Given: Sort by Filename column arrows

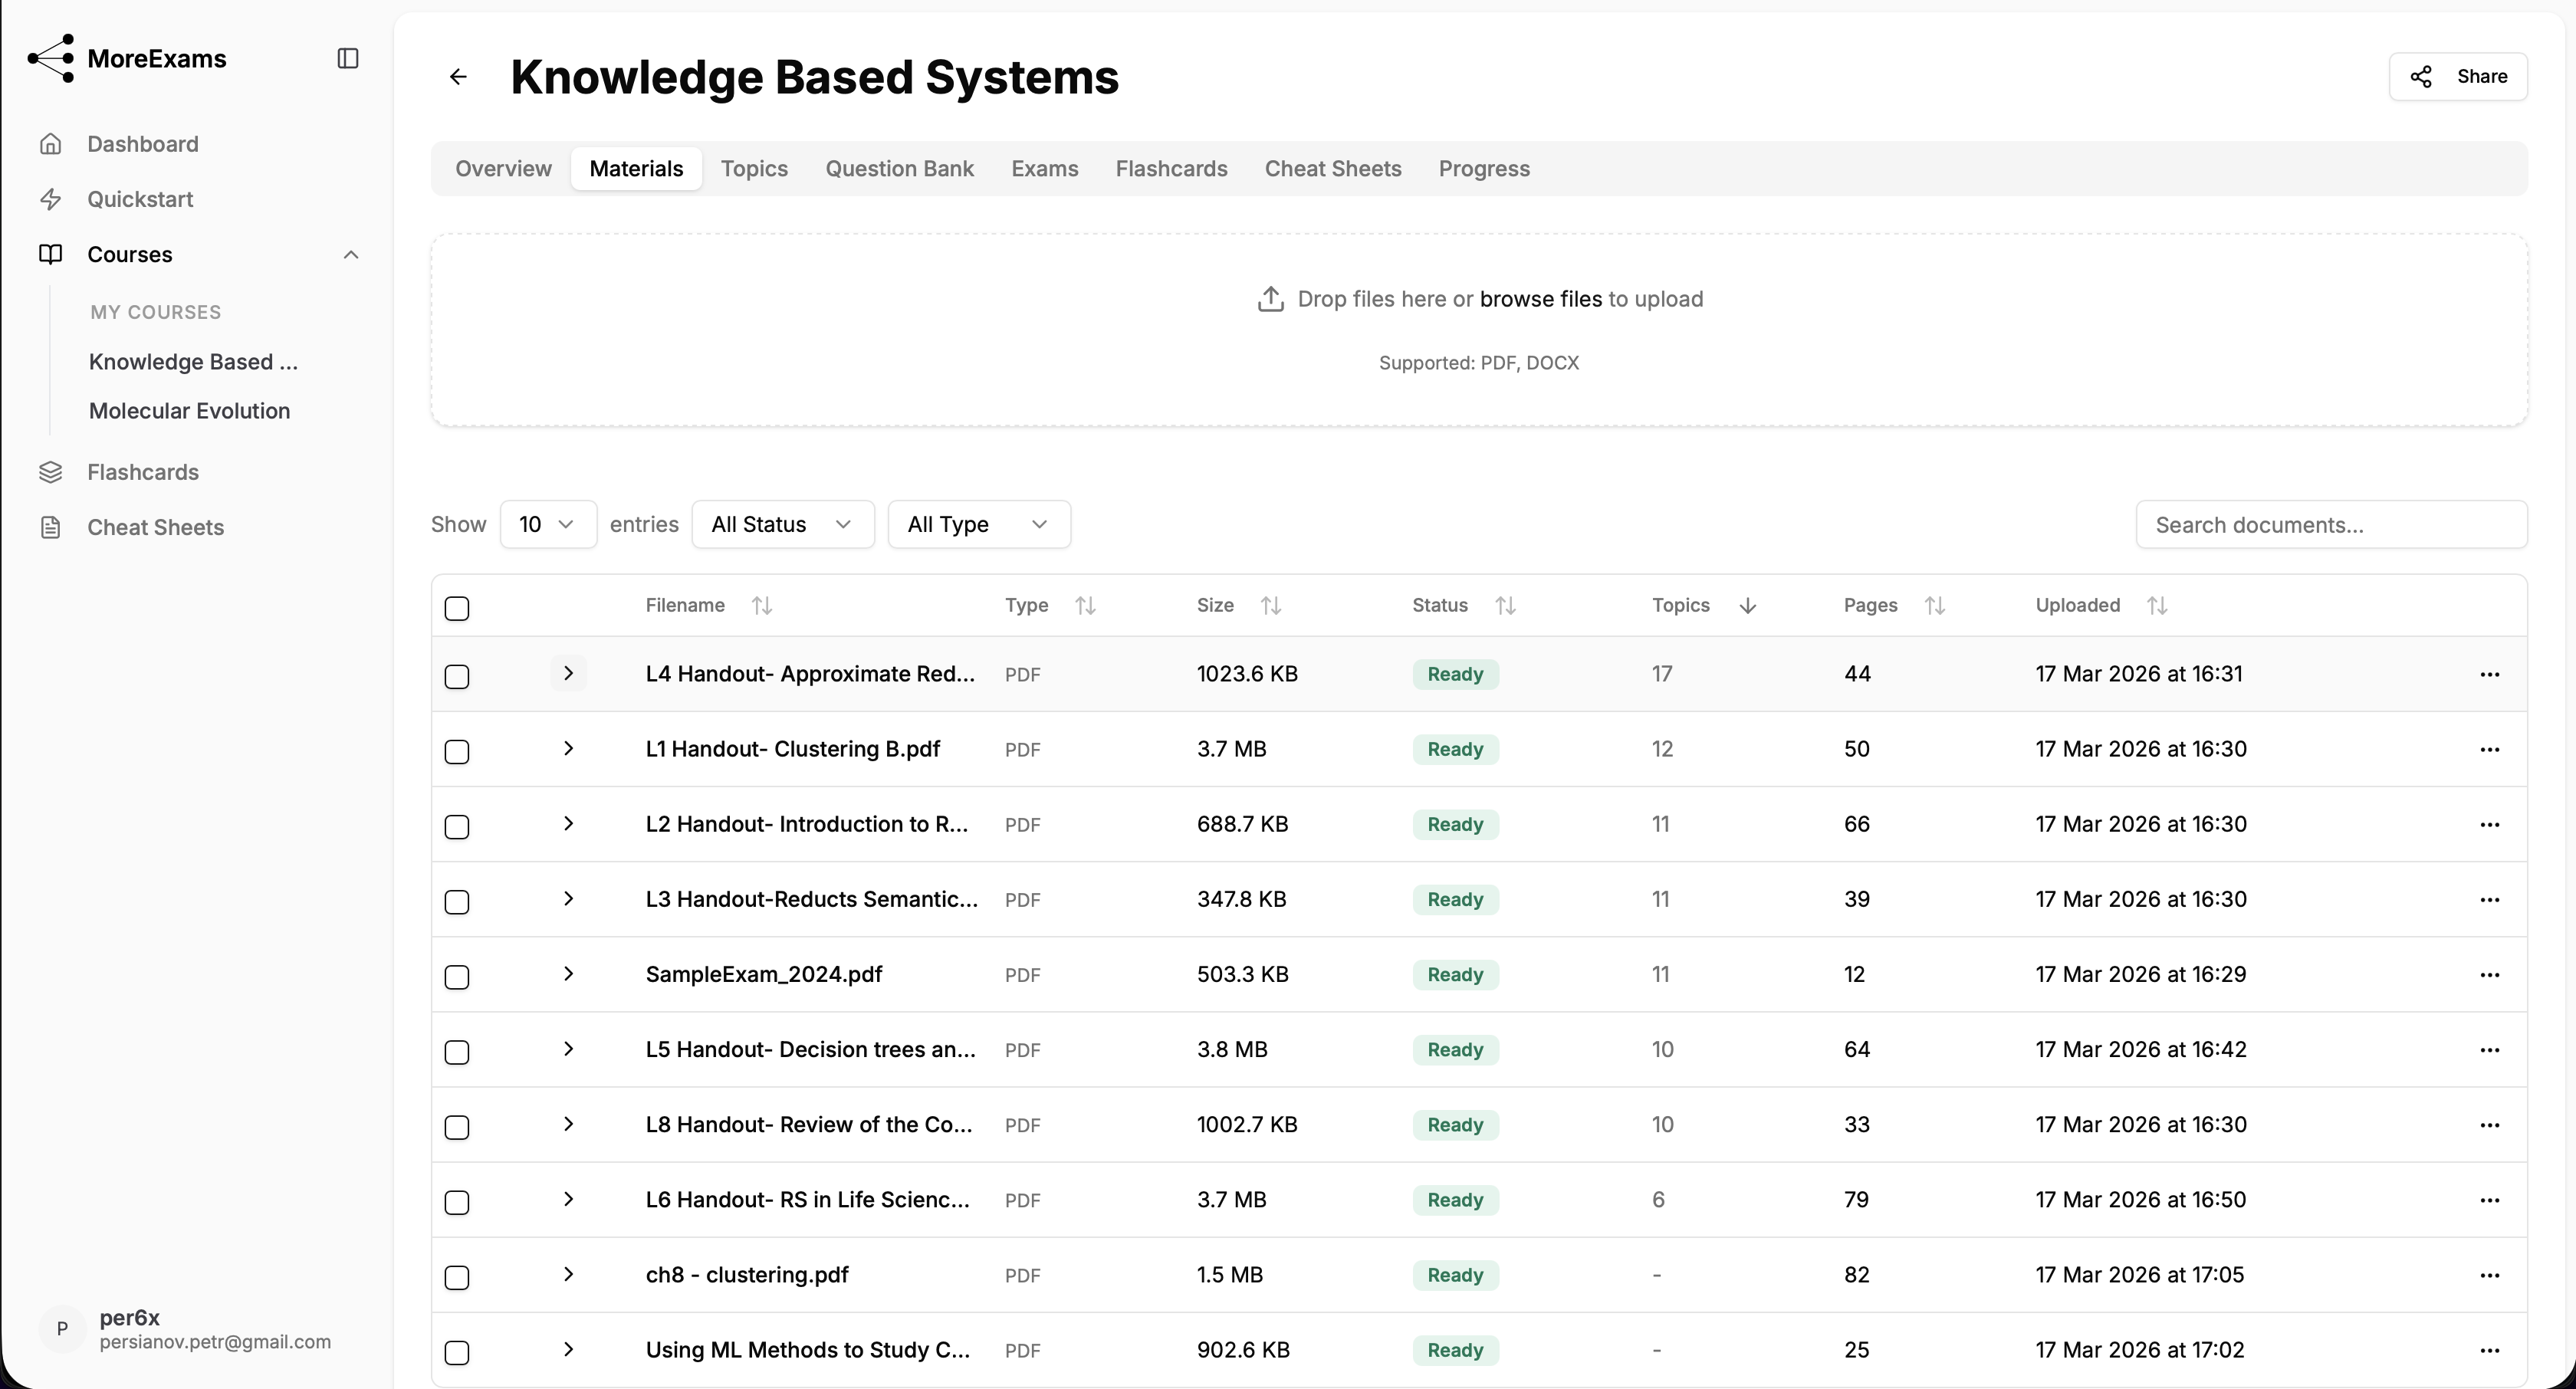Looking at the screenshot, I should pyautogui.click(x=762, y=606).
